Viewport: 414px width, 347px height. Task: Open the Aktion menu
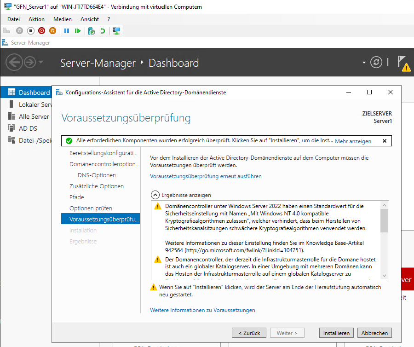(x=36, y=19)
